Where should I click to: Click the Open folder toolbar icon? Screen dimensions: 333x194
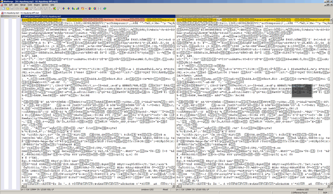point(8,9)
